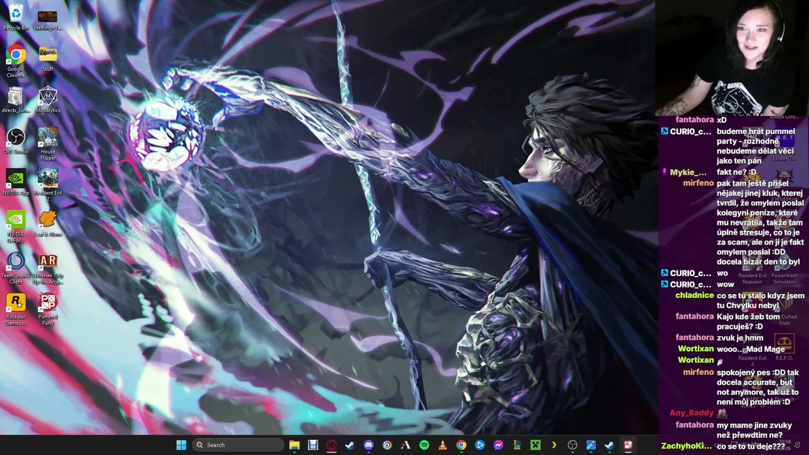Open Messenger from the taskbar
Screen dimensions: 809x455
[499, 445]
